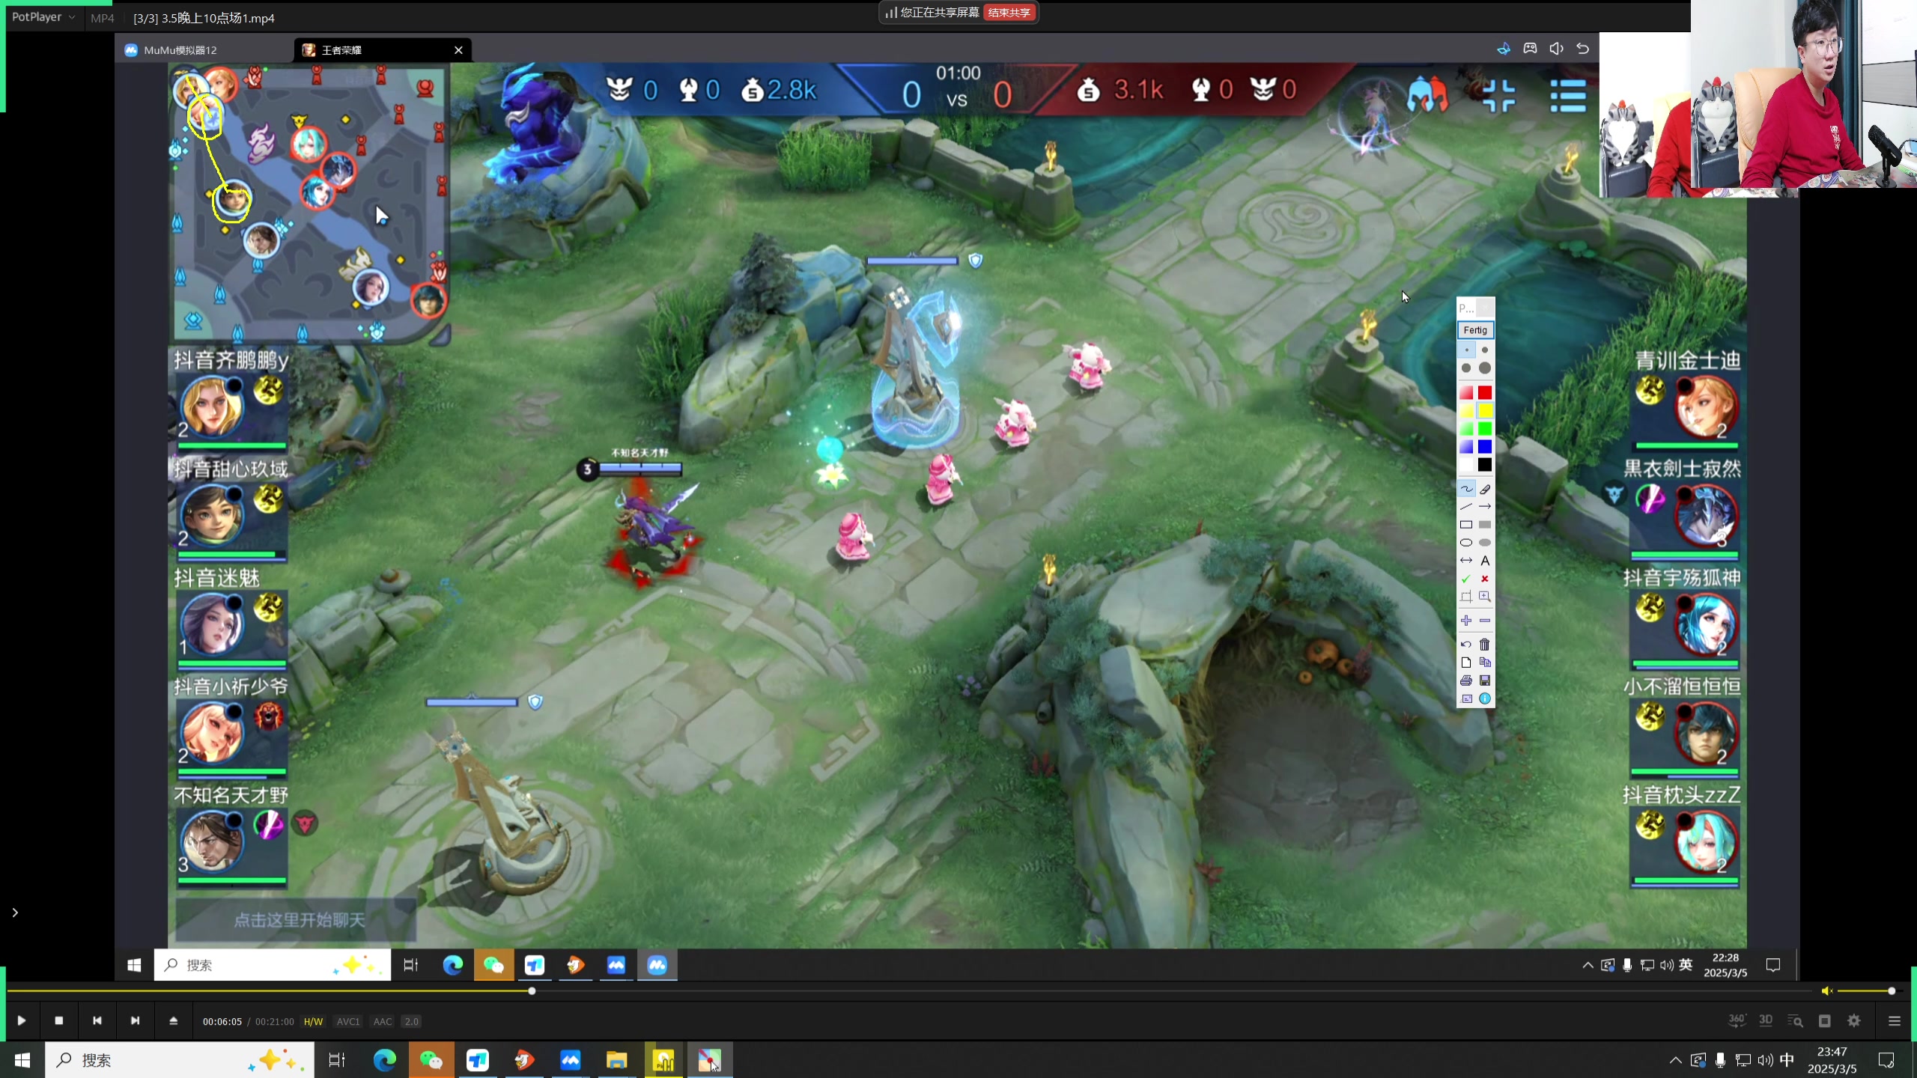
Task: Select the outlined ellipse tool
Action: (1466, 543)
